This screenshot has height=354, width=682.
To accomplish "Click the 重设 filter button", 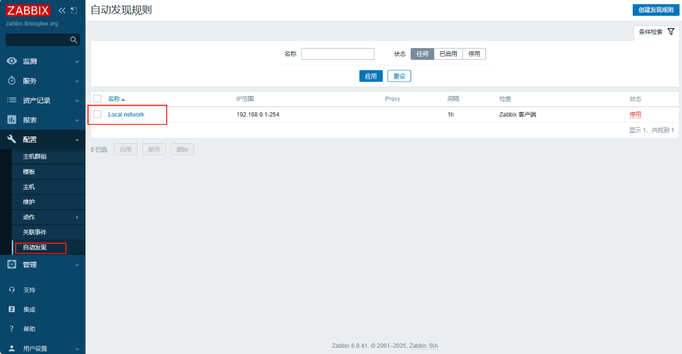I will click(399, 76).
